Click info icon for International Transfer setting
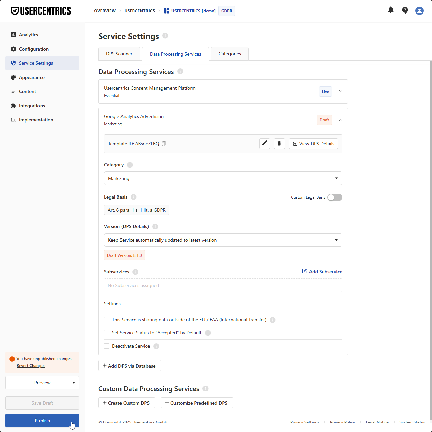The width and height of the screenshot is (432, 432). [273, 320]
